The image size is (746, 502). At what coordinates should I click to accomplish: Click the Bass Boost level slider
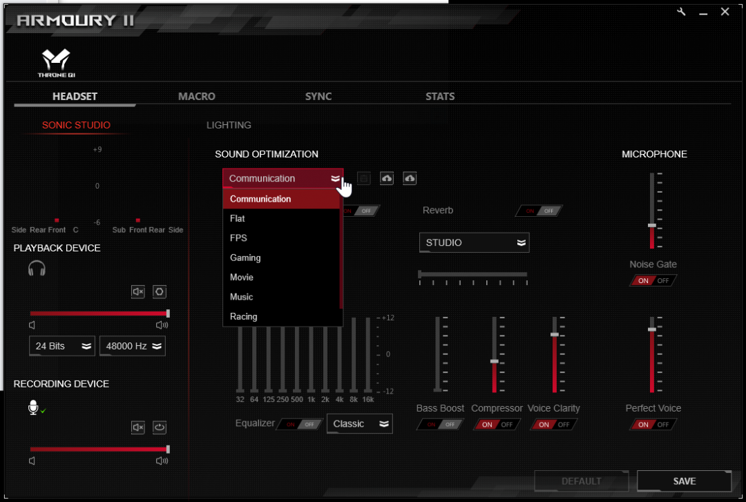pos(438,354)
